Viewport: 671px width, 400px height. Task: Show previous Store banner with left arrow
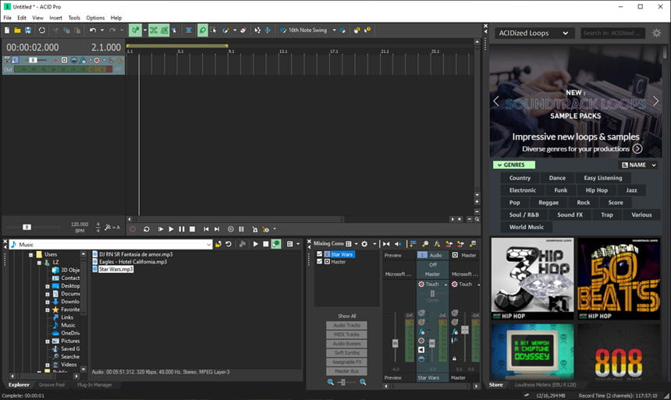[496, 101]
